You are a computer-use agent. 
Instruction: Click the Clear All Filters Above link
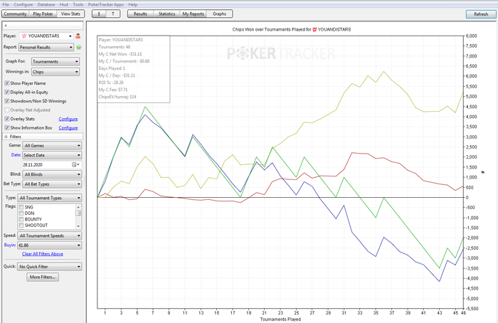43,254
